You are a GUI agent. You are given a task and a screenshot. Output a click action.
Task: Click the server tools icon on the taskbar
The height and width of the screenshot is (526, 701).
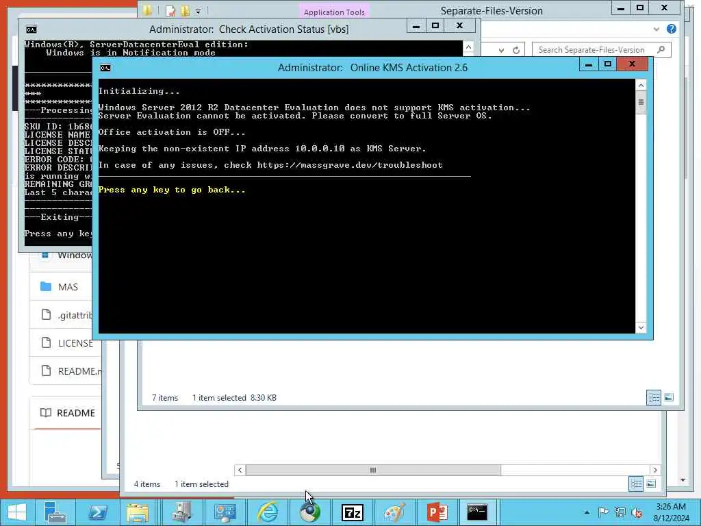pos(181,512)
